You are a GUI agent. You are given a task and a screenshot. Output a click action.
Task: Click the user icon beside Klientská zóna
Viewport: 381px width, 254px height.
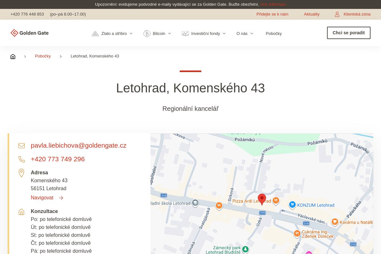(337, 14)
